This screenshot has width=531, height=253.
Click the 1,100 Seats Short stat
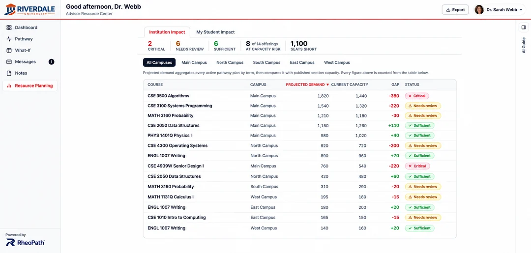tap(303, 46)
